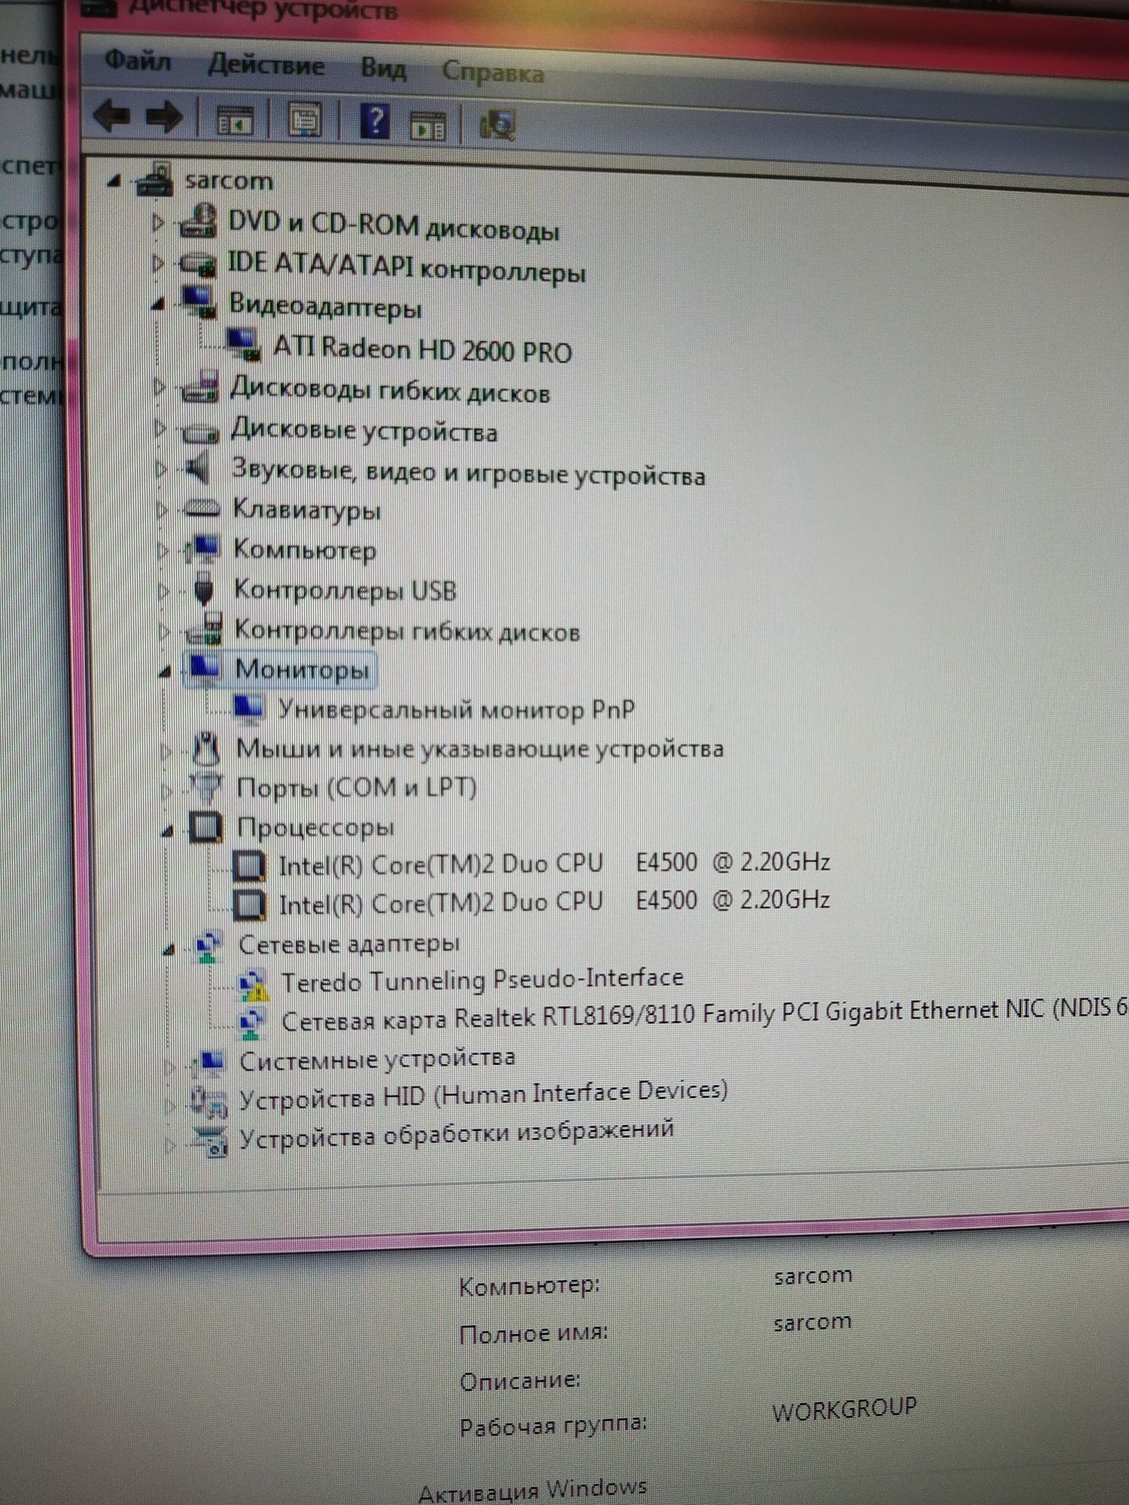Select the sarcom computer icon
Screen dimensions: 1129x1505
tap(154, 180)
